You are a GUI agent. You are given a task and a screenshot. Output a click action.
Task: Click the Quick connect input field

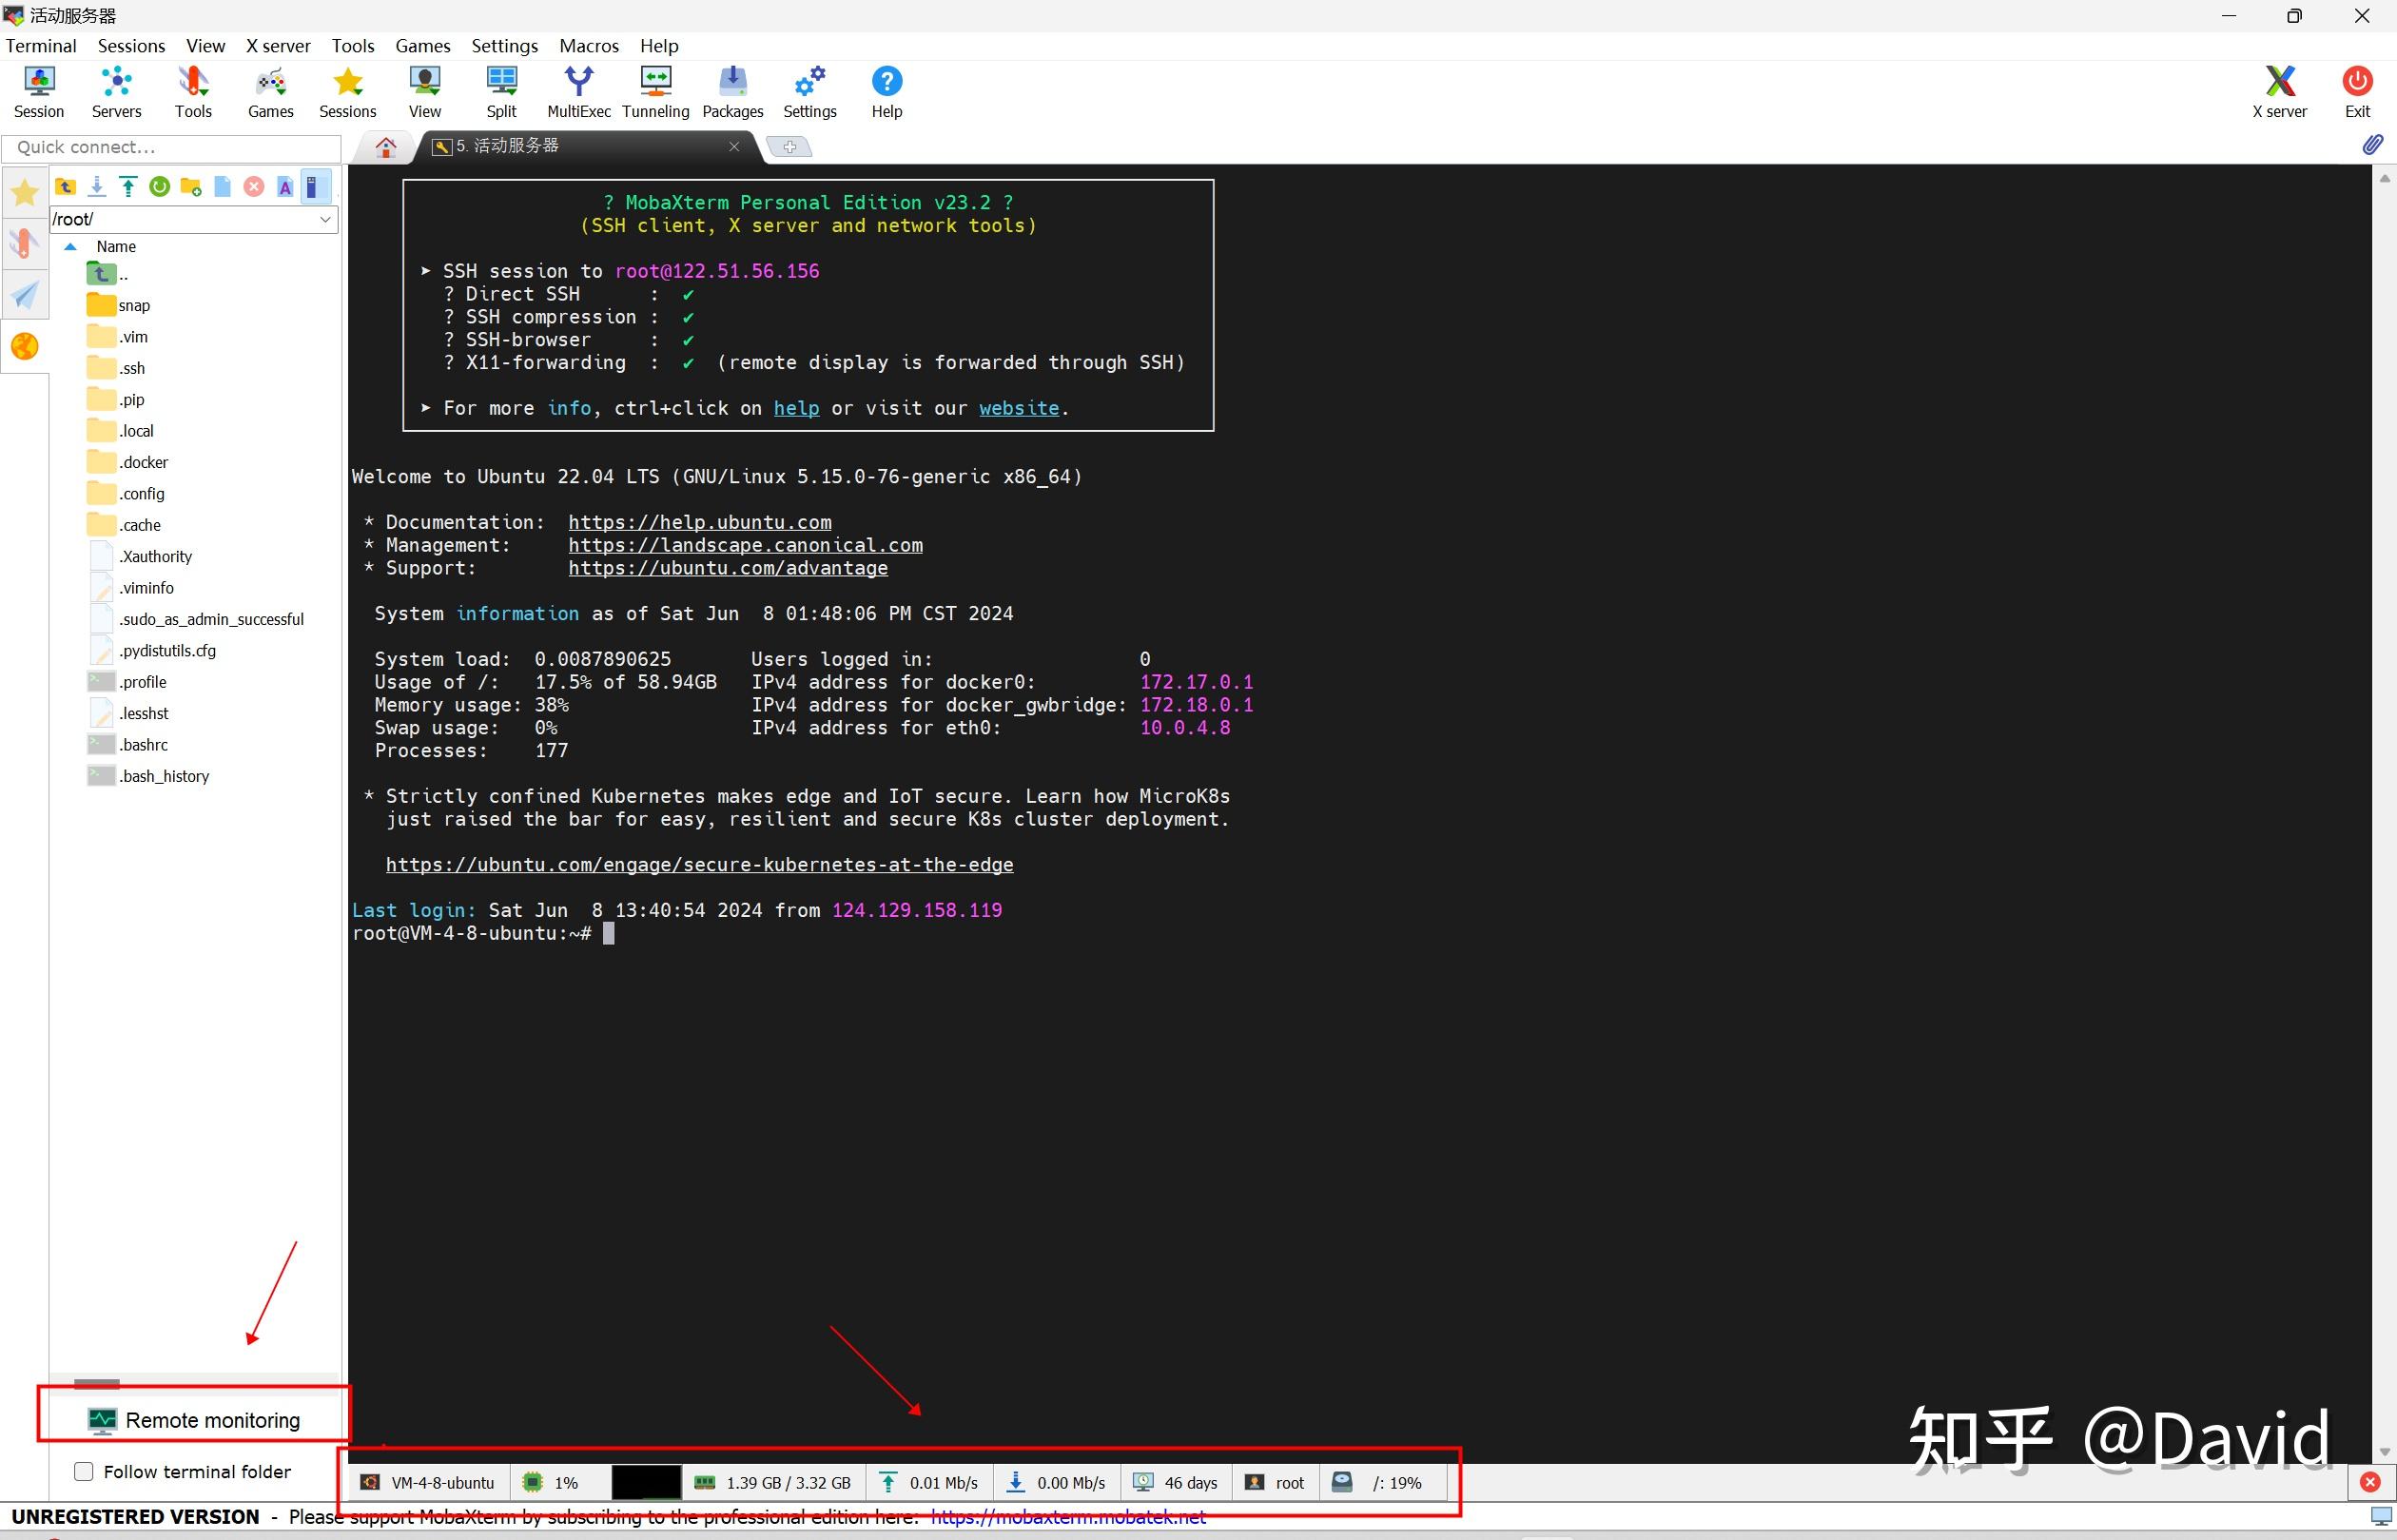[170, 147]
